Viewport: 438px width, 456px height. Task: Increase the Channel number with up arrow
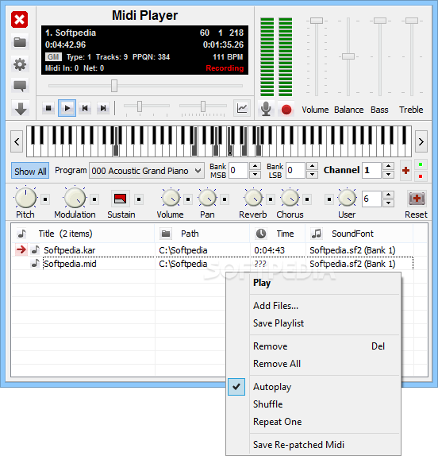tap(388, 166)
